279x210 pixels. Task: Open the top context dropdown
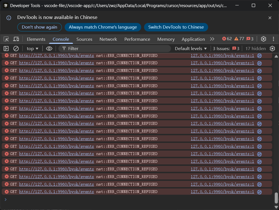(33, 48)
